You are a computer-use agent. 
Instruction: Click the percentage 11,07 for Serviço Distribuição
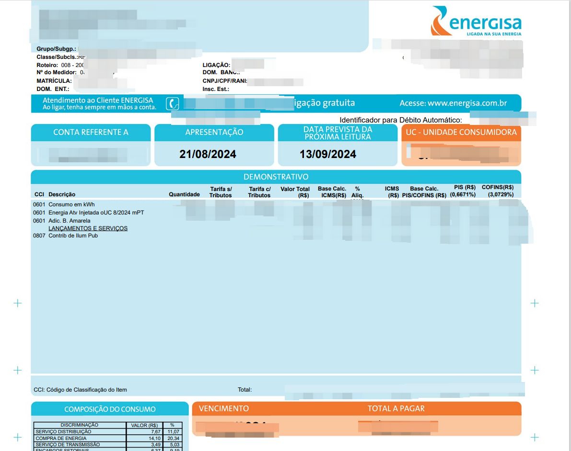[x=174, y=432]
